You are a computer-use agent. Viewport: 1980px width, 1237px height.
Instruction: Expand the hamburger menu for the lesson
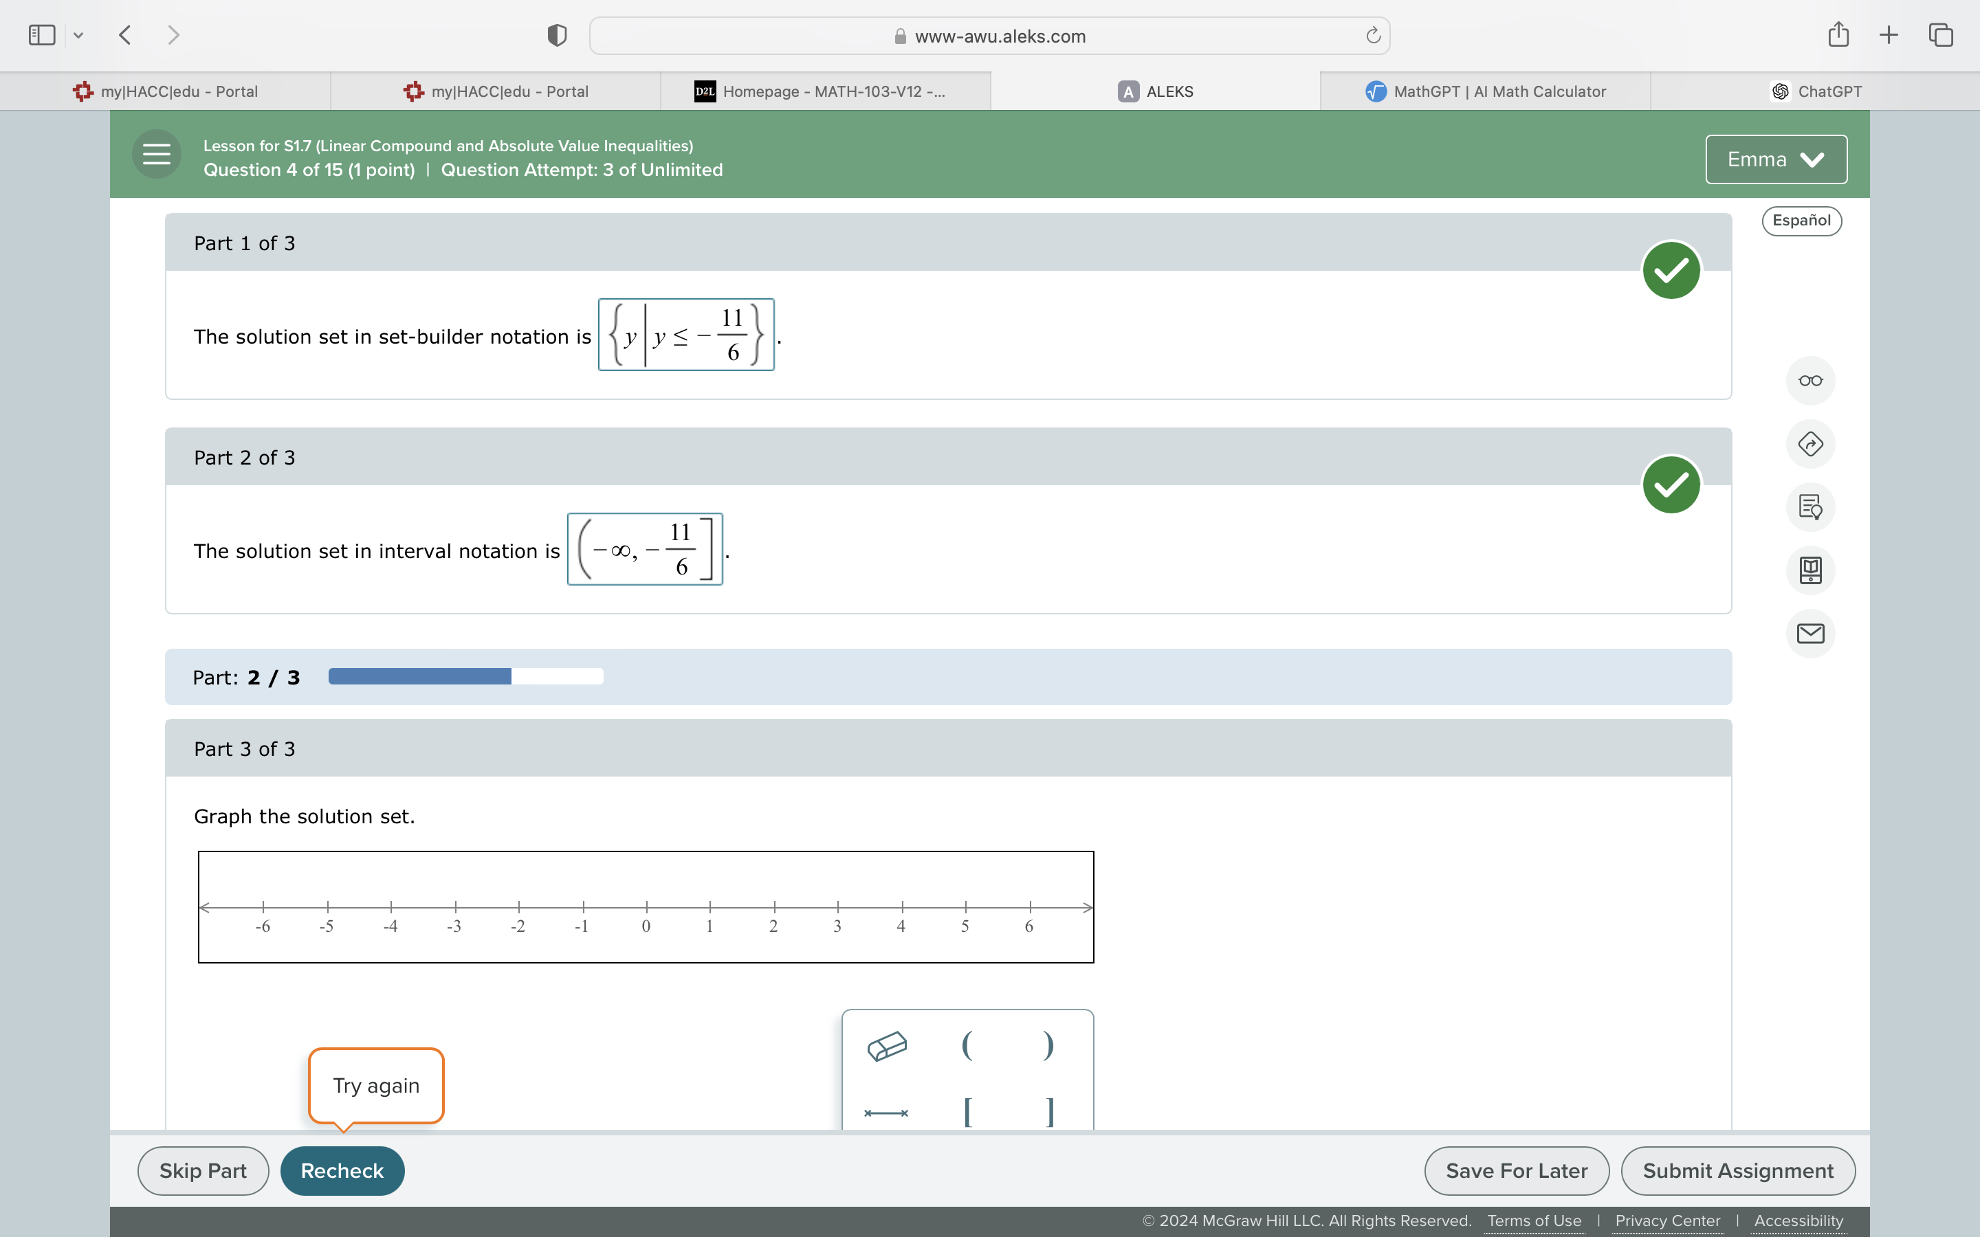(x=155, y=154)
